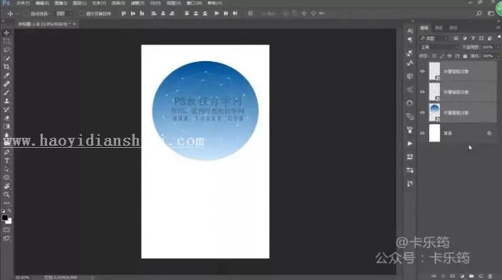Swap foreground and background colors
The height and width of the screenshot is (280, 502).
click(9, 211)
